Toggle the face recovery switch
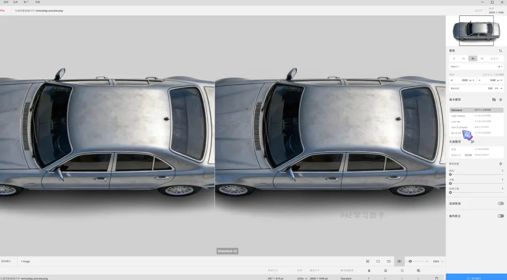The image size is (507, 280). tap(500, 204)
